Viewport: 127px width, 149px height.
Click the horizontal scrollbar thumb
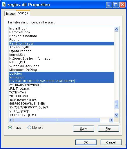[x=57, y=120]
